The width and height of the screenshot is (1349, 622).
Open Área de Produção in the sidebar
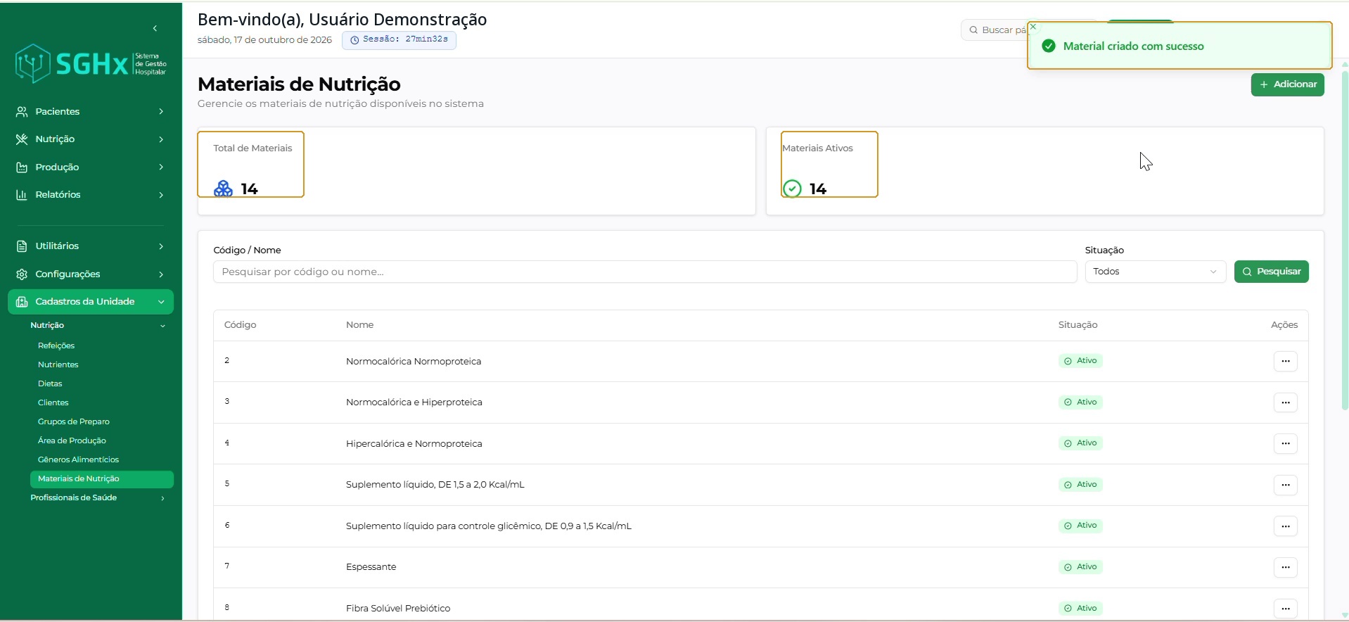(x=72, y=440)
